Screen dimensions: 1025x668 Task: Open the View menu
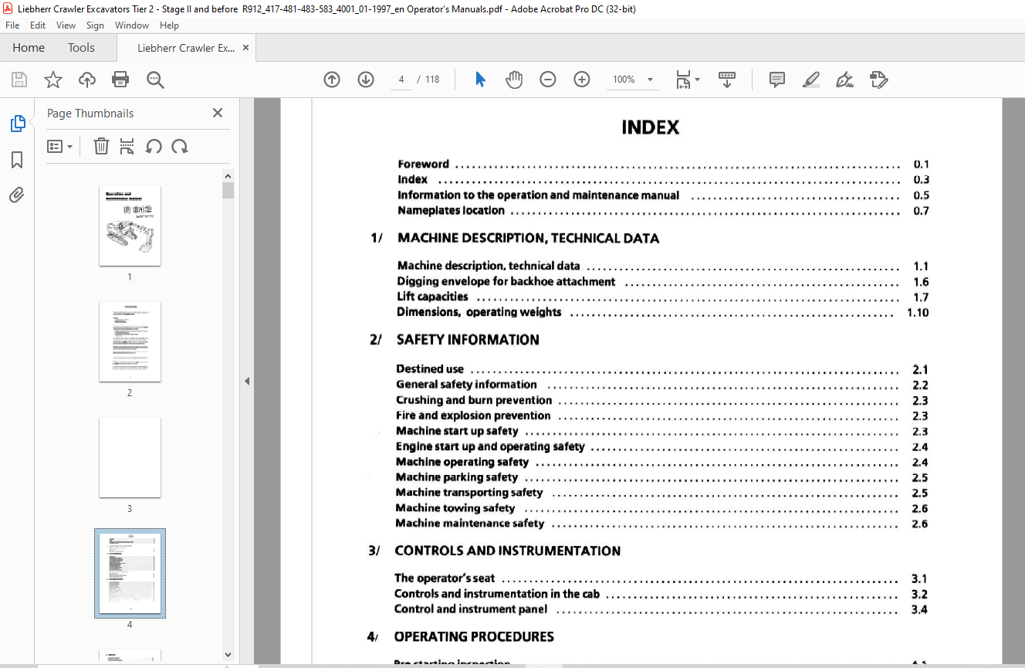click(66, 25)
